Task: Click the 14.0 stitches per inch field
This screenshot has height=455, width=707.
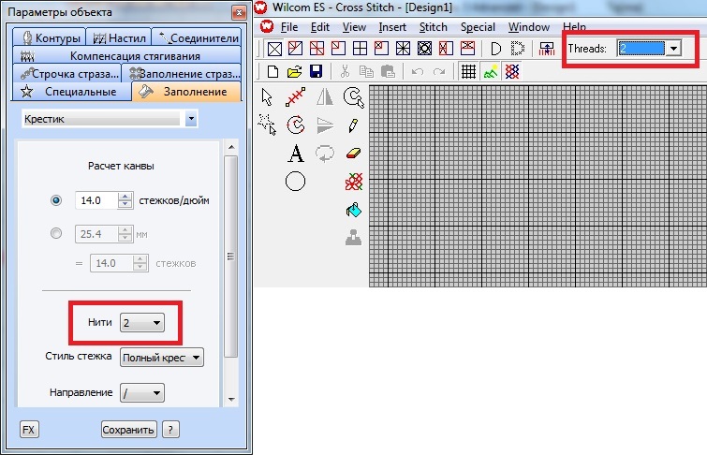Action: pos(96,200)
